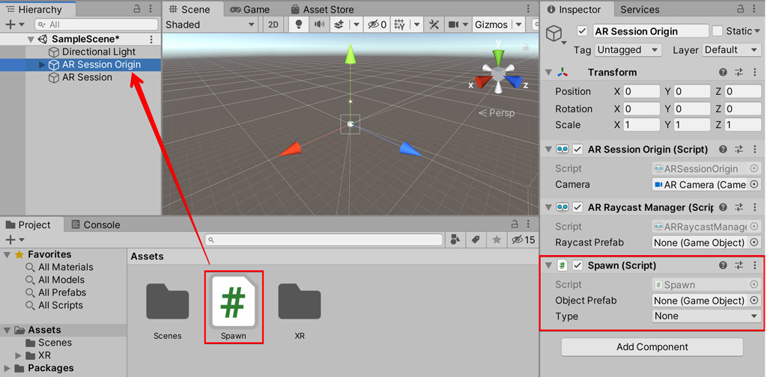This screenshot has width=767, height=377.
Task: Open Hierarchy panel options menu
Action: click(151, 9)
